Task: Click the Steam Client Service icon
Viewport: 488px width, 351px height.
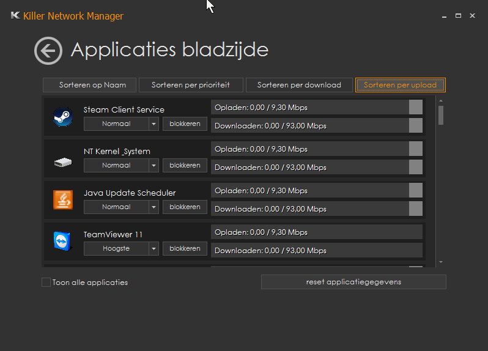Action: [63, 117]
